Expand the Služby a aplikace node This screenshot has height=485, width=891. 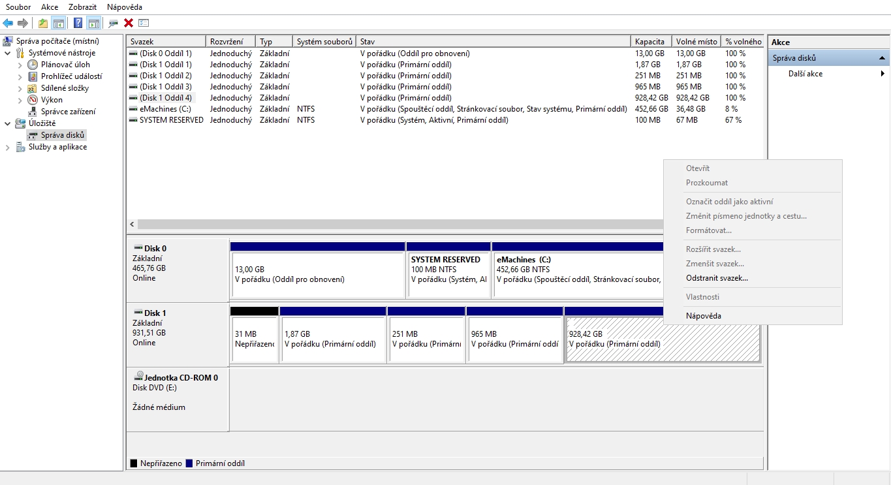tap(7, 148)
